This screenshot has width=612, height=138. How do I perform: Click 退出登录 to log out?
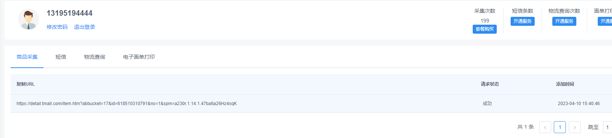tap(84, 27)
